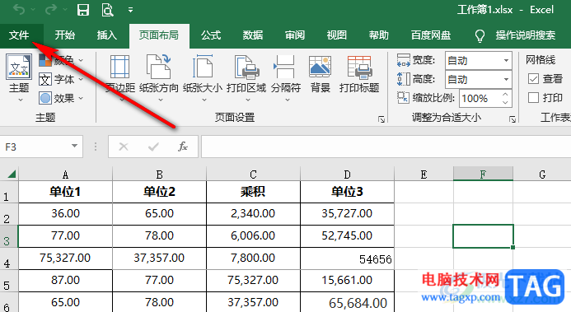Open the 百度网盘 tab
571x312 pixels.
tap(431, 35)
